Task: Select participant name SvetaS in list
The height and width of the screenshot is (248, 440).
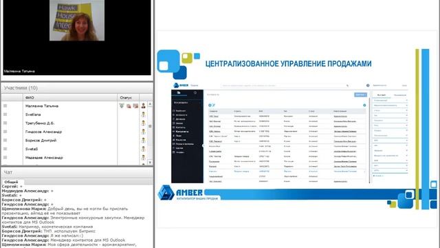Action: pos(32,149)
